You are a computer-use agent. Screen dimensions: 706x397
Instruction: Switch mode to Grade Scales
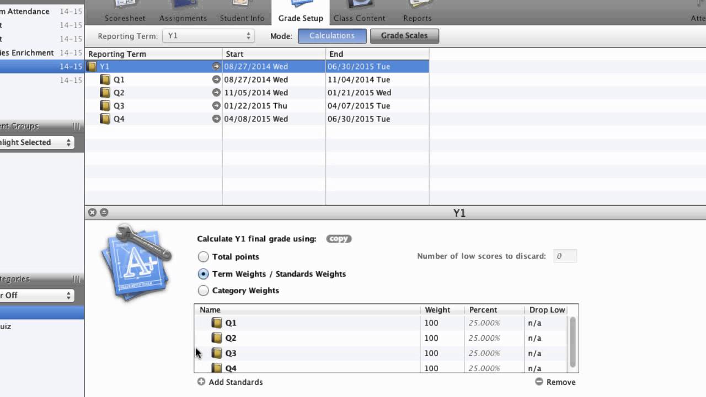click(x=404, y=36)
